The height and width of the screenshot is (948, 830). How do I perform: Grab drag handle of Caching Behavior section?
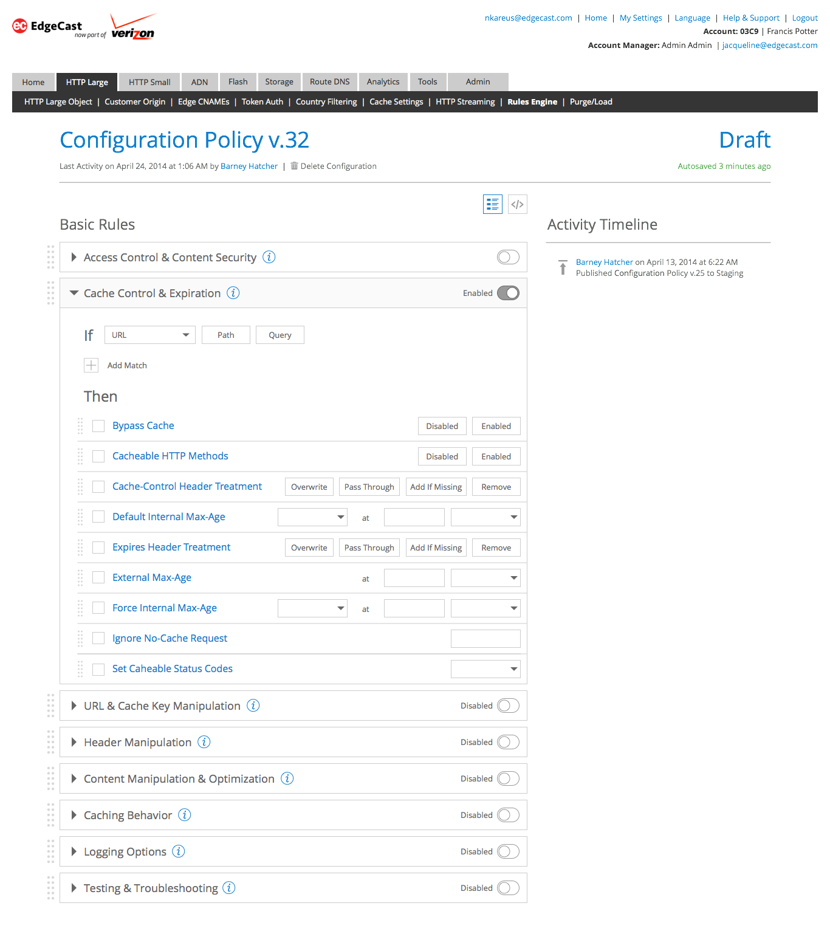[x=51, y=815]
